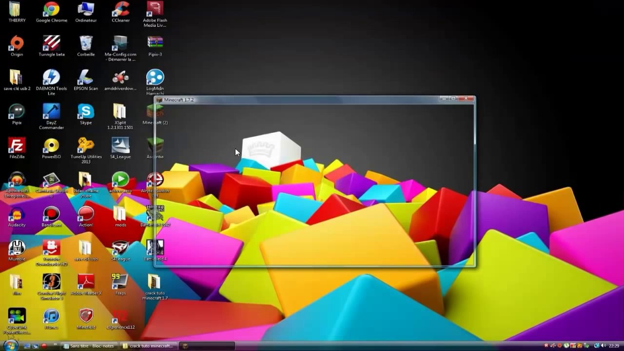Open the network icon in system tray
The width and height of the screenshot is (624, 351).
(597, 346)
